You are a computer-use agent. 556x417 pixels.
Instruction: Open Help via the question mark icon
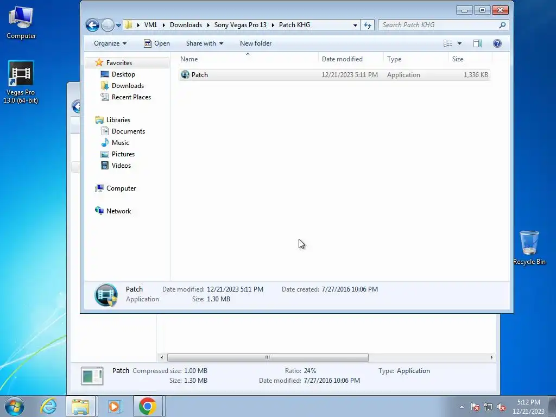[x=497, y=43]
